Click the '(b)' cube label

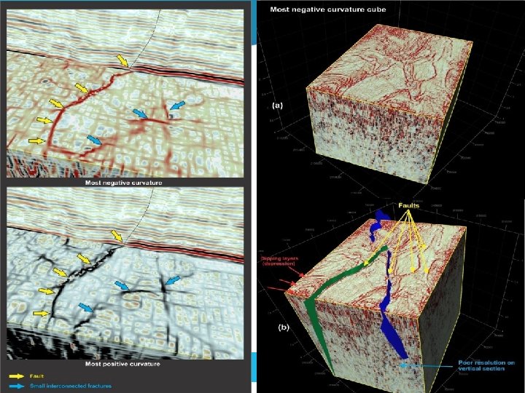284,327
